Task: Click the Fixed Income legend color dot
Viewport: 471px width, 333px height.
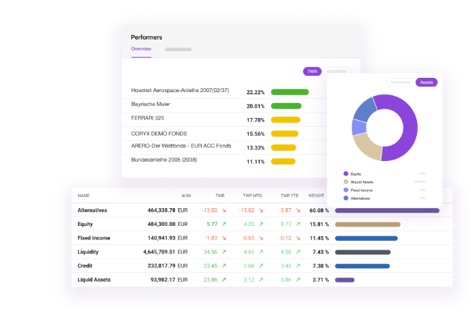Action: pyautogui.click(x=346, y=190)
